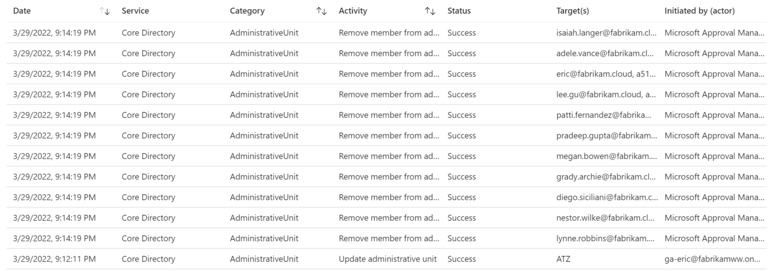Sort by Category using the arrows icon

tap(322, 11)
